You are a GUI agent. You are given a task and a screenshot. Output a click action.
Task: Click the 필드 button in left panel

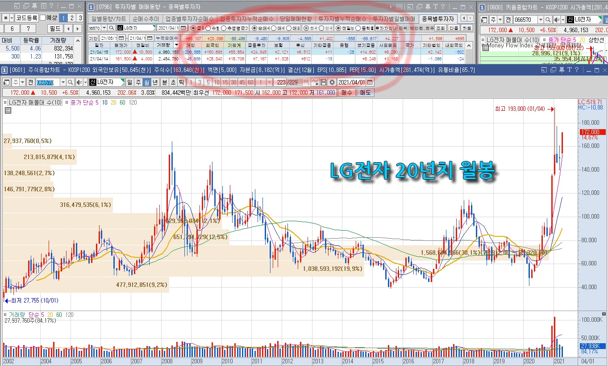[x=55, y=29]
